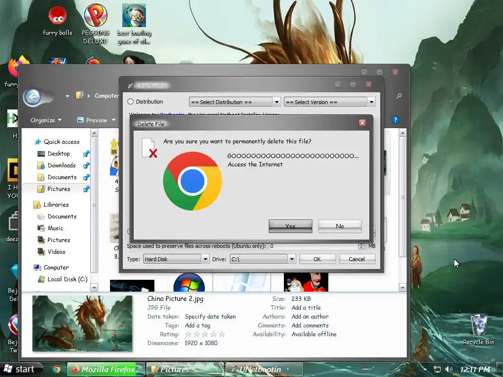
Task: Click the space-preserve MB value field
Action: point(313,246)
